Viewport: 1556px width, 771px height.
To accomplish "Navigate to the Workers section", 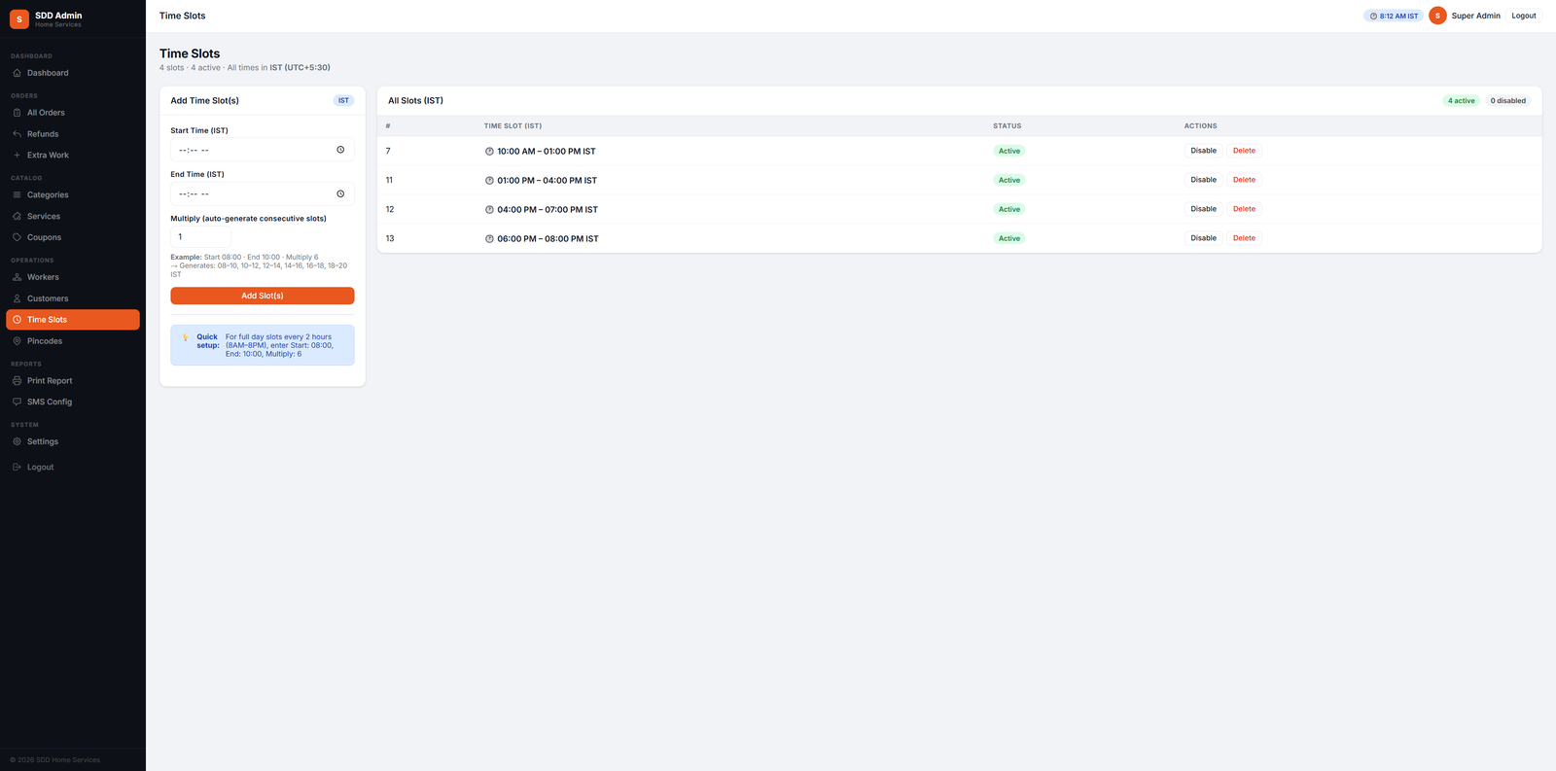I will pyautogui.click(x=73, y=277).
